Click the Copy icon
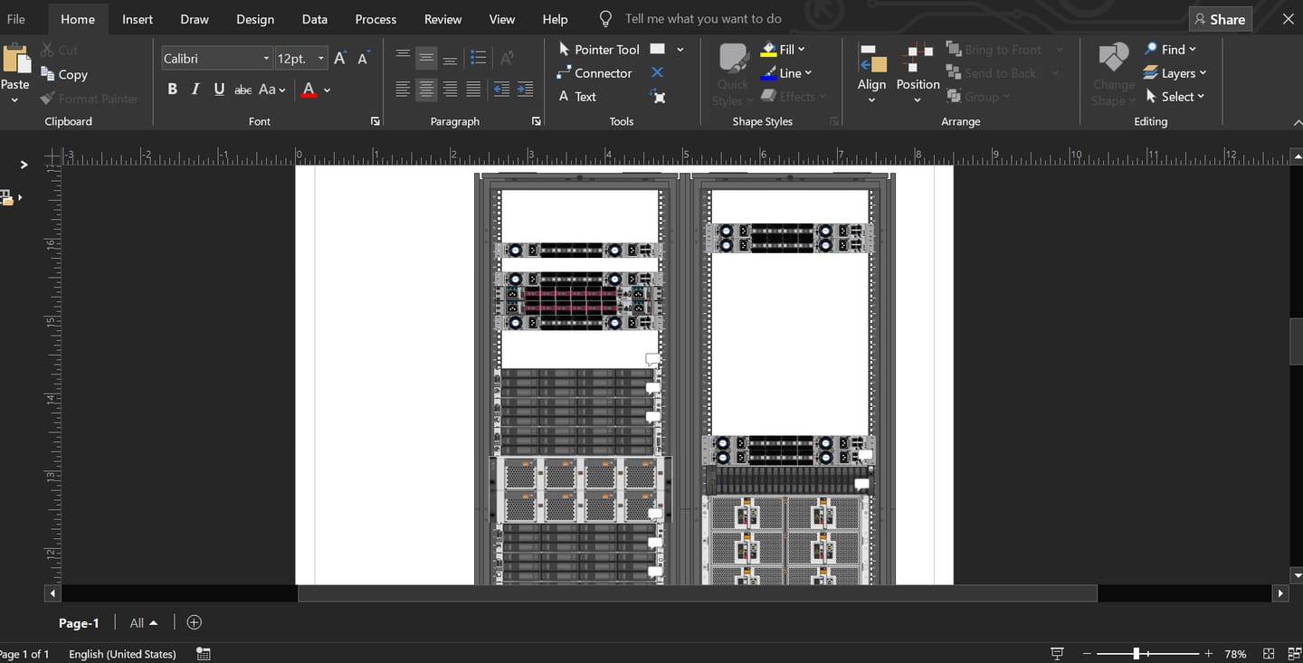This screenshot has height=663, width=1303. 48,73
